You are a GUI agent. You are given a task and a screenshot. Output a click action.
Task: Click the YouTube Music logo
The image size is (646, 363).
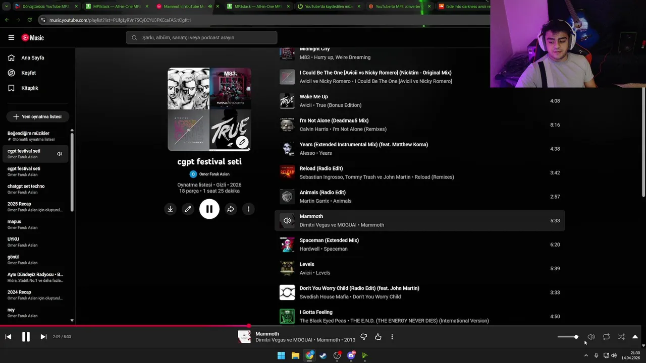[x=33, y=38]
